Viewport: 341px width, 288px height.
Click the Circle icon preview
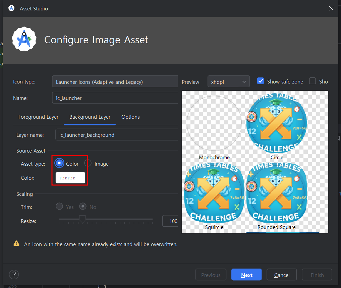point(277,123)
